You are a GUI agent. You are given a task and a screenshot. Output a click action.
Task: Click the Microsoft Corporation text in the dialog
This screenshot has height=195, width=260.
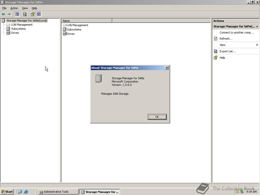125,82
